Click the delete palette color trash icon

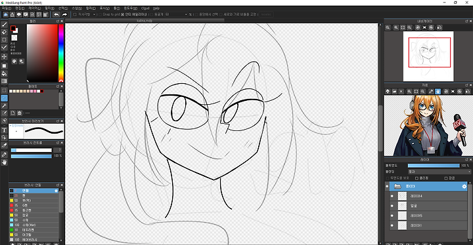tap(20, 113)
